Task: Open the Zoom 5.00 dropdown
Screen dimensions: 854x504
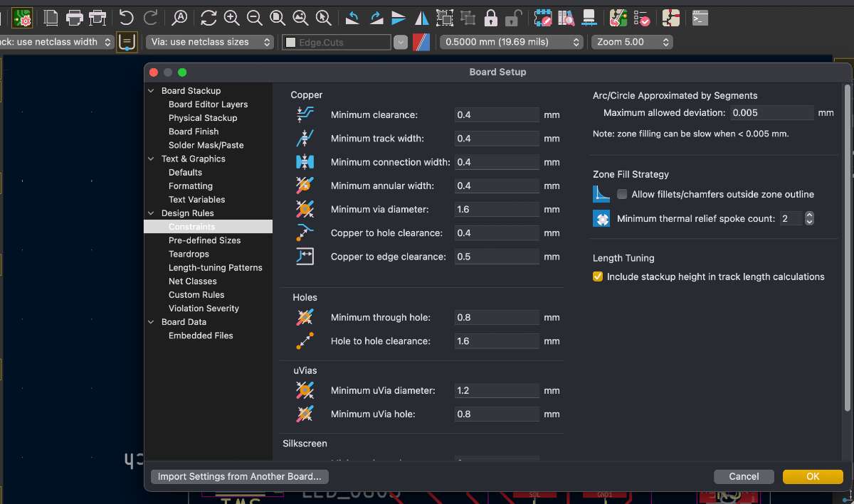Action: (631, 42)
